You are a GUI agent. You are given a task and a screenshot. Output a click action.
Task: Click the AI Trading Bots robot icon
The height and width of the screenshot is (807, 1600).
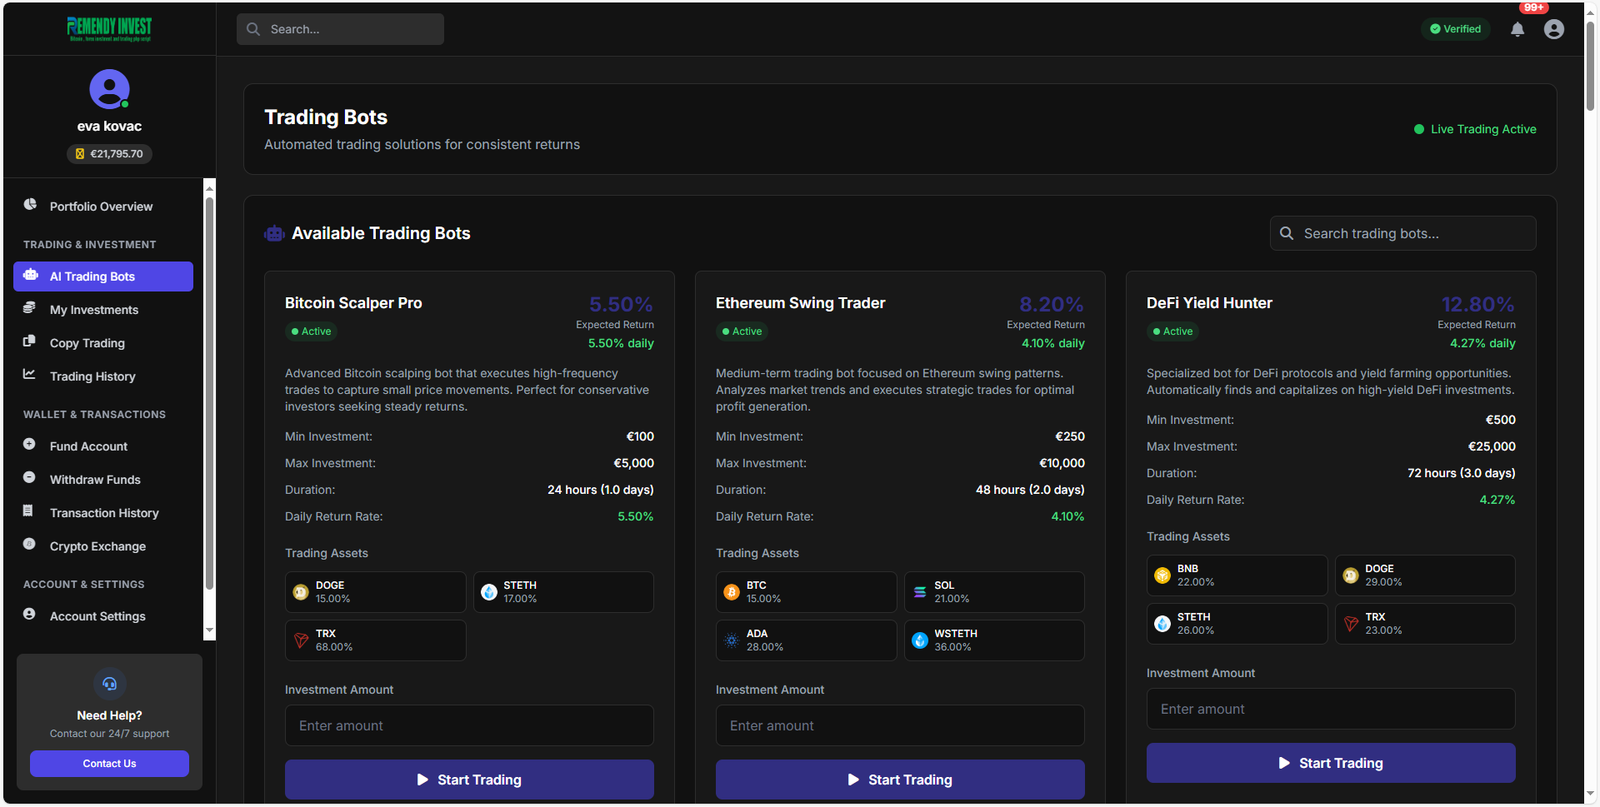[x=31, y=275]
